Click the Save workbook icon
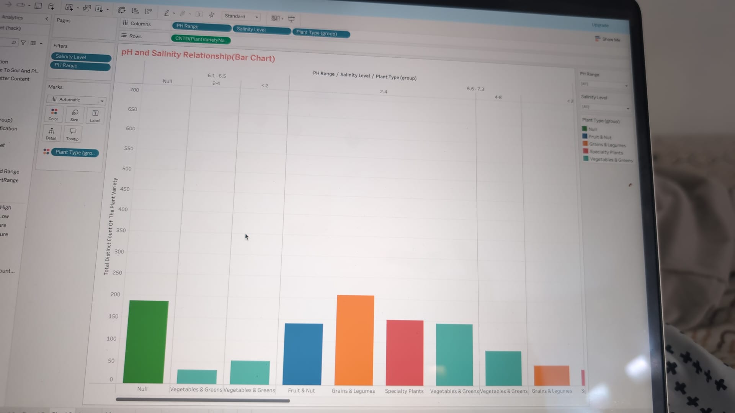 38,6
